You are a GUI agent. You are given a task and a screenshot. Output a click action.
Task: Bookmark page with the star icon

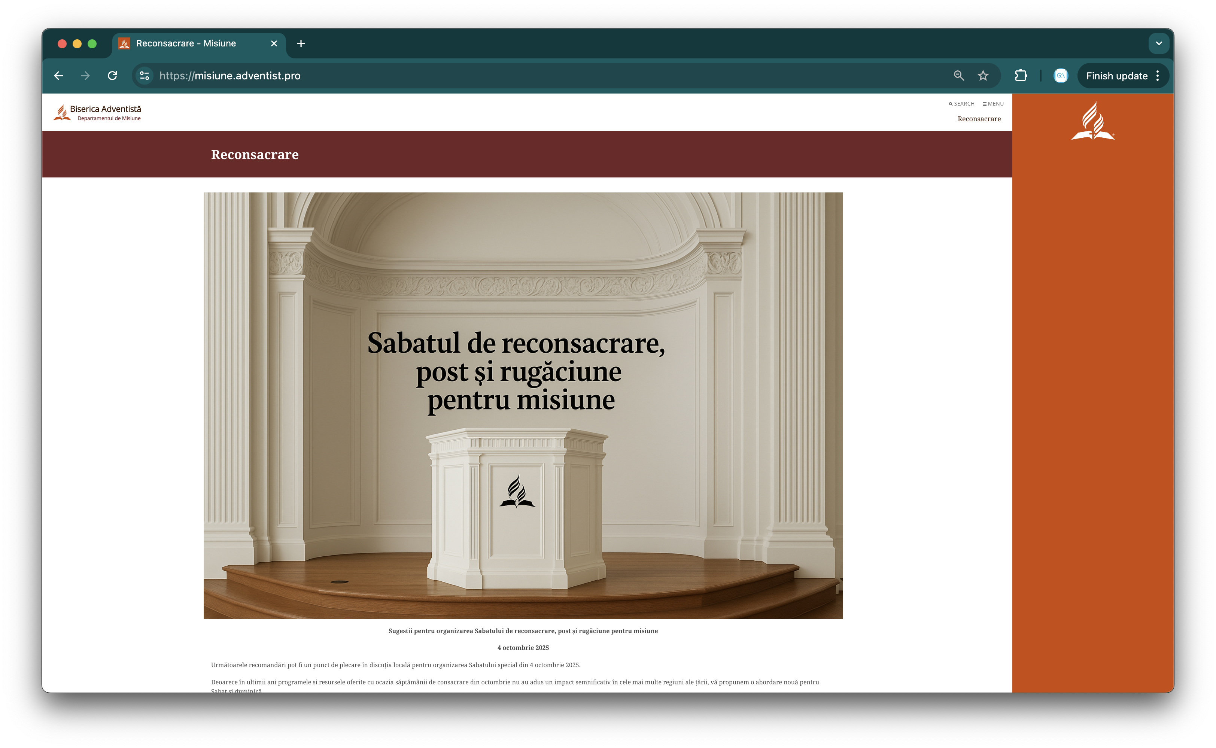pos(982,76)
